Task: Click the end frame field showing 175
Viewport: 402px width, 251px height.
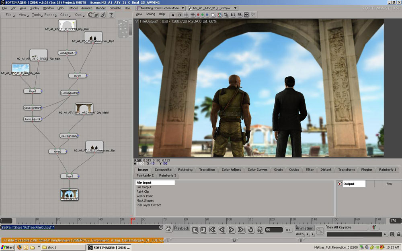Action: click(395, 220)
